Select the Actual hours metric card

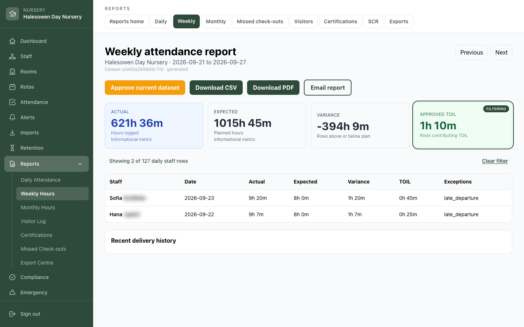(154, 126)
